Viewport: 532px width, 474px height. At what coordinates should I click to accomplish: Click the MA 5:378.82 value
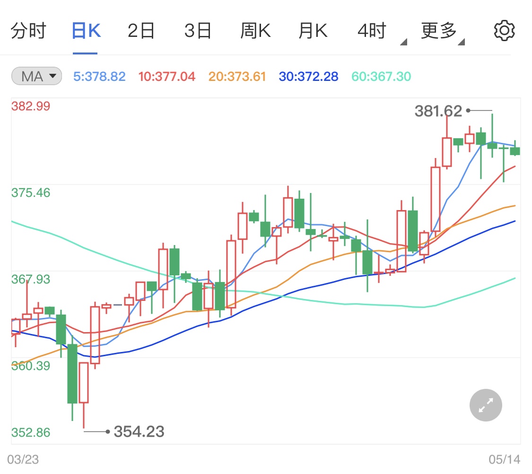(x=99, y=76)
